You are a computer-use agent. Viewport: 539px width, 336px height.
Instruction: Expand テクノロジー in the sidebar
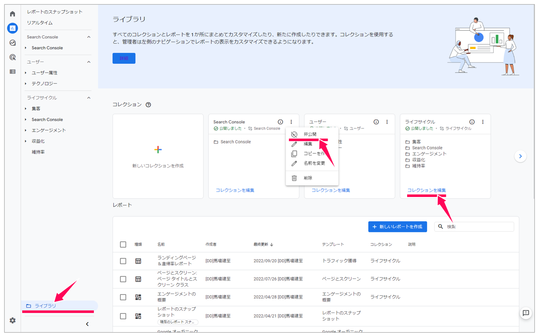pyautogui.click(x=26, y=84)
